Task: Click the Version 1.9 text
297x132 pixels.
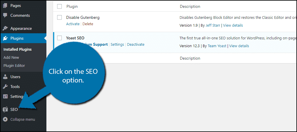Action: 189,25
